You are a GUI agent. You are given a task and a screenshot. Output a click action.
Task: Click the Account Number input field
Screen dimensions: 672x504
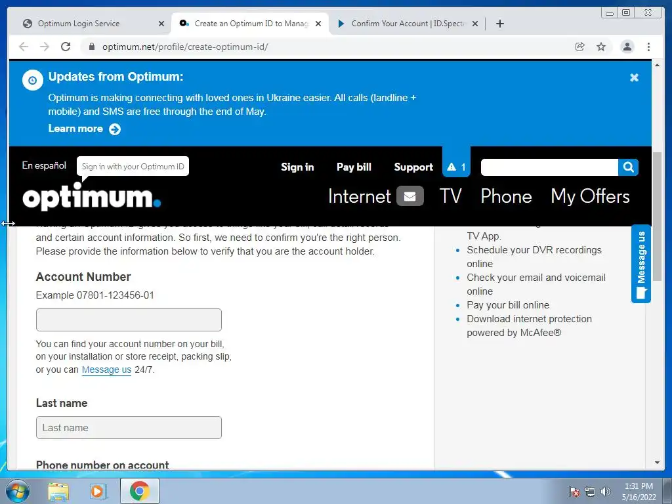coord(129,320)
